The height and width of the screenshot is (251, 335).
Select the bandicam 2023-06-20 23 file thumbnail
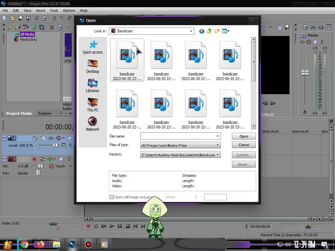[x=230, y=109]
